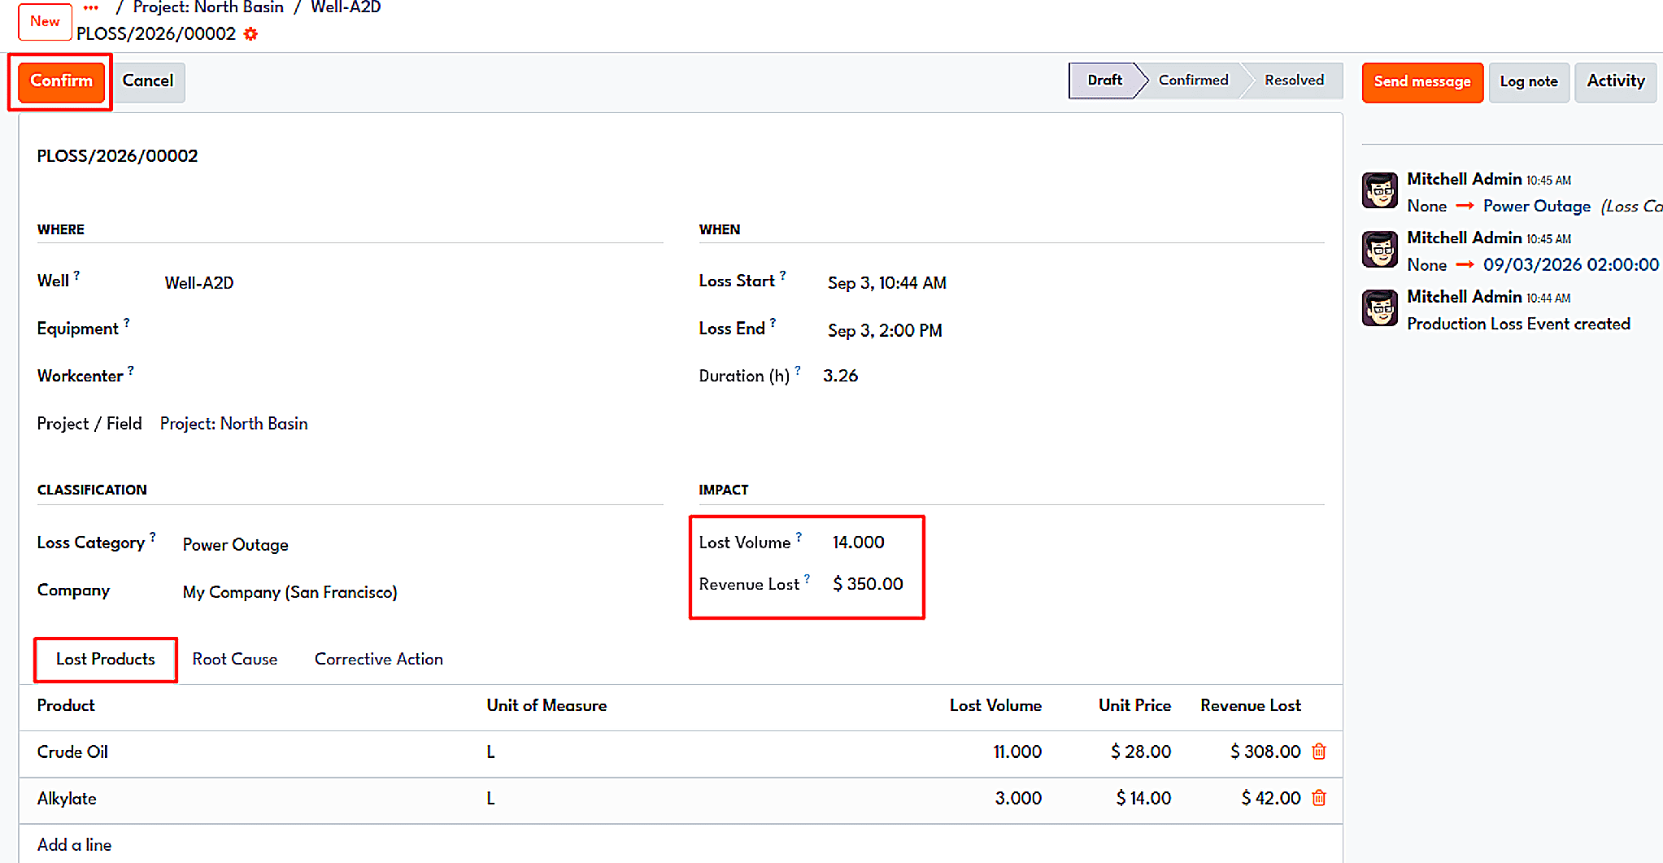This screenshot has width=1663, height=863.
Task: Set status to Resolved
Action: 1294,81
